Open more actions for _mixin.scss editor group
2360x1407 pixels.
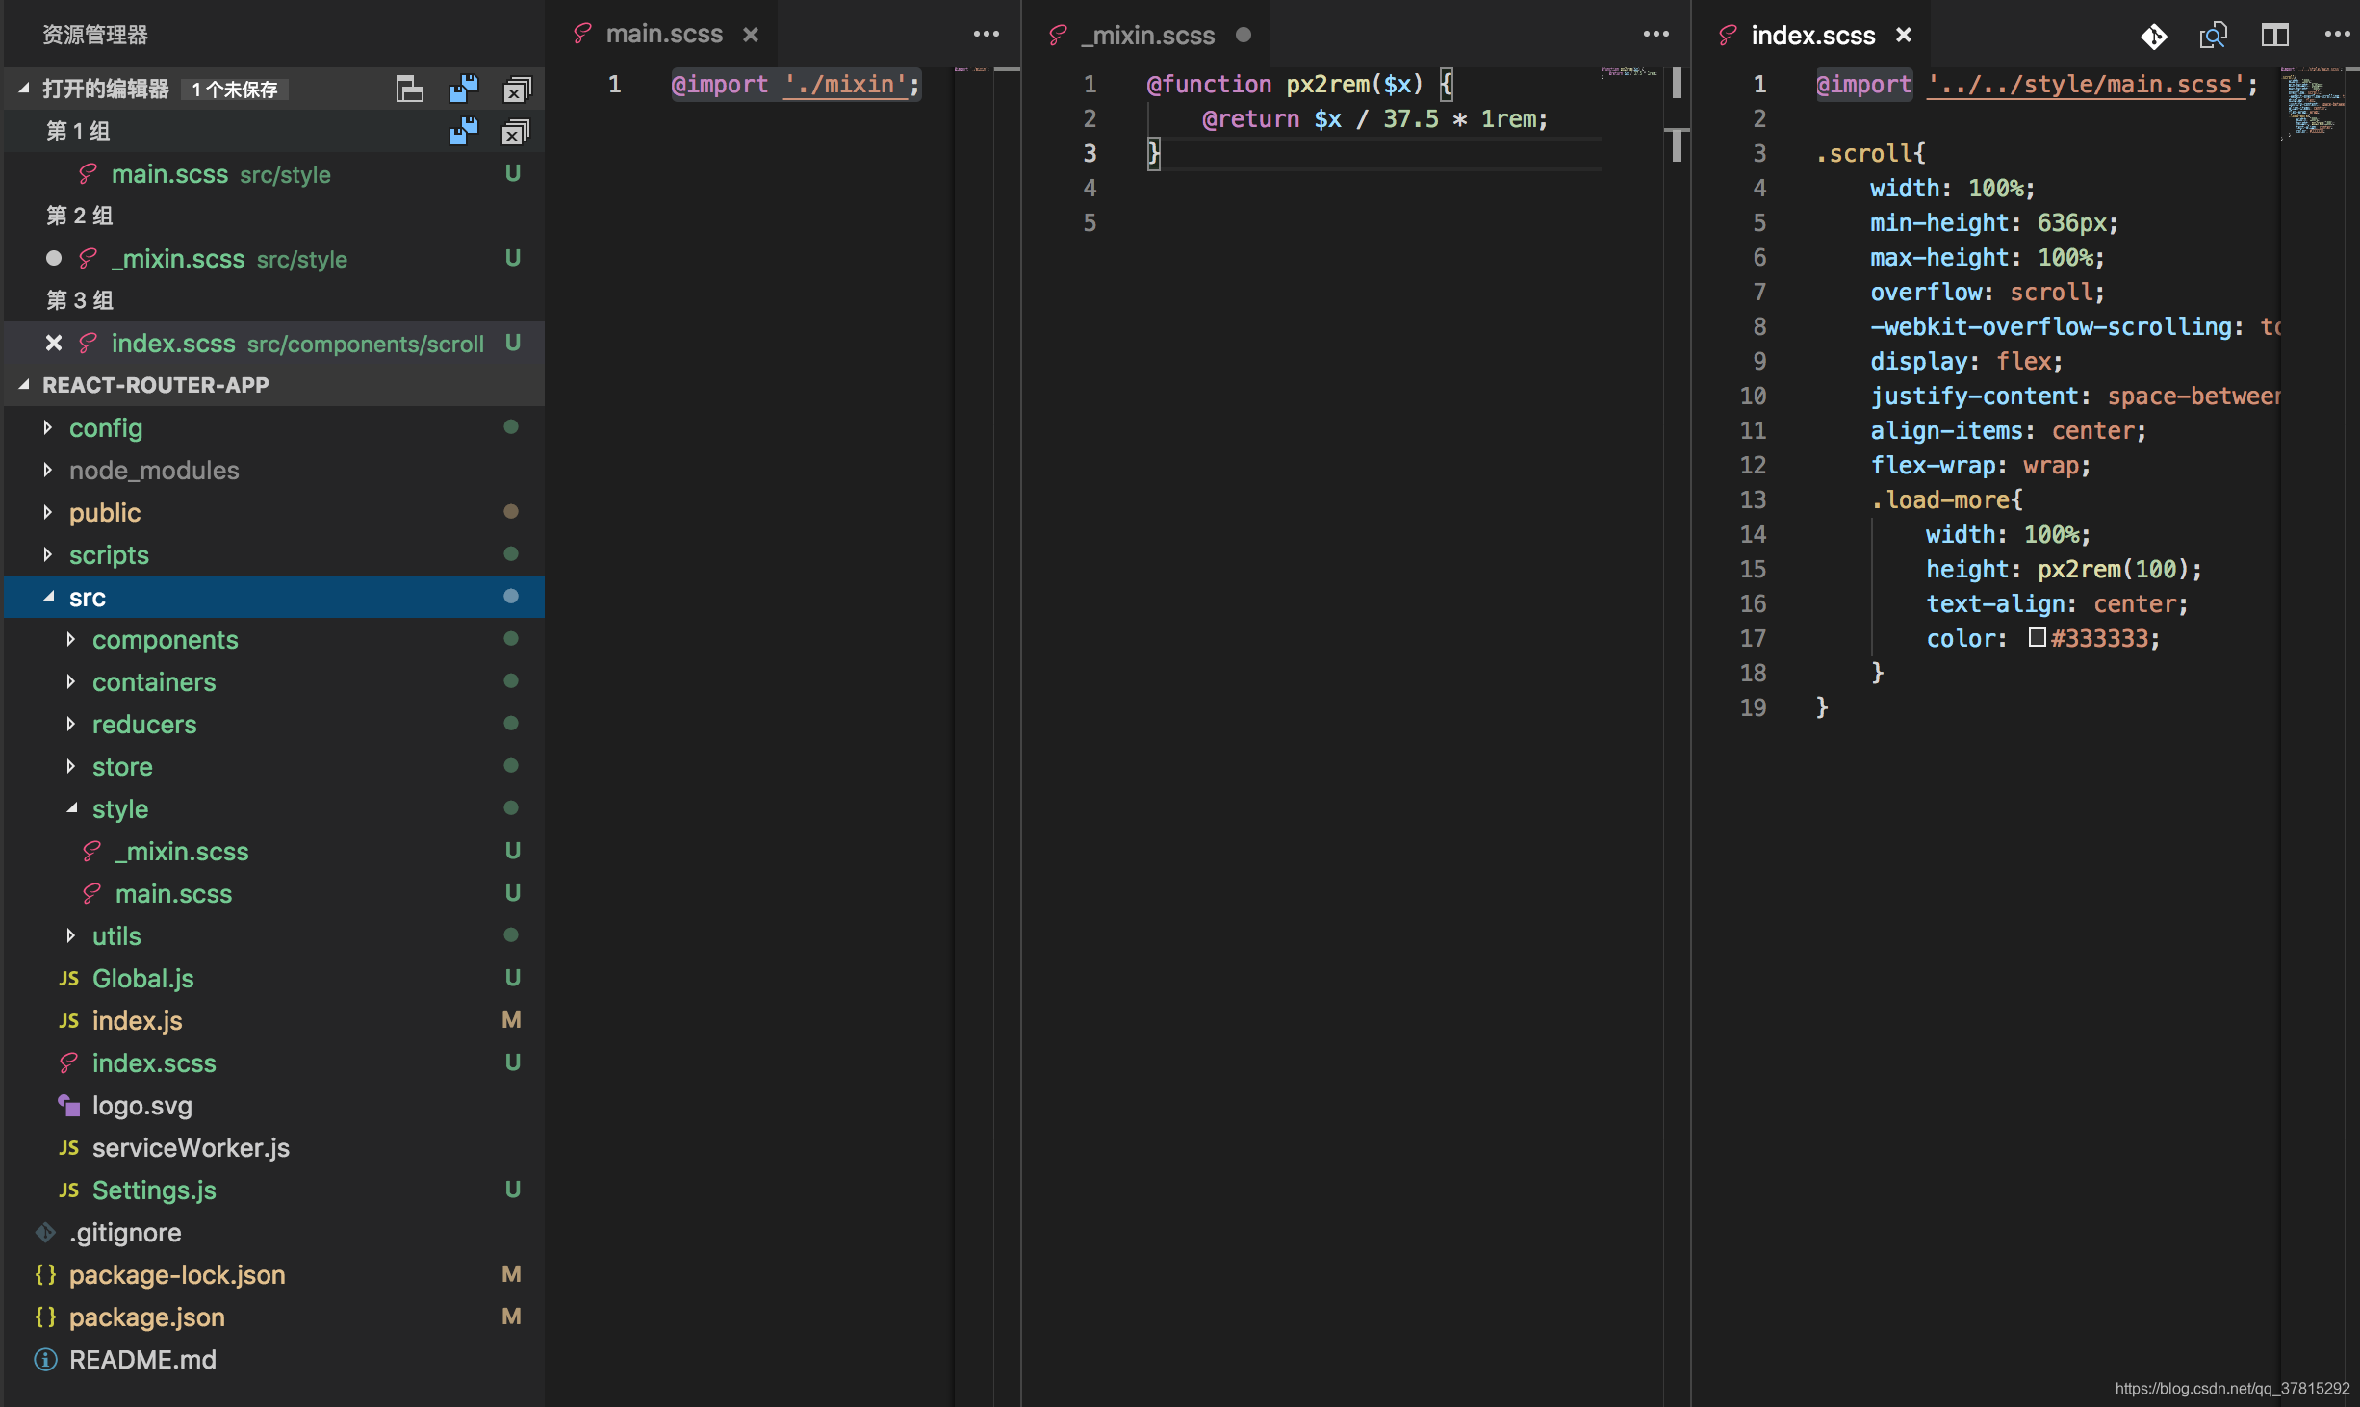pyautogui.click(x=1655, y=34)
